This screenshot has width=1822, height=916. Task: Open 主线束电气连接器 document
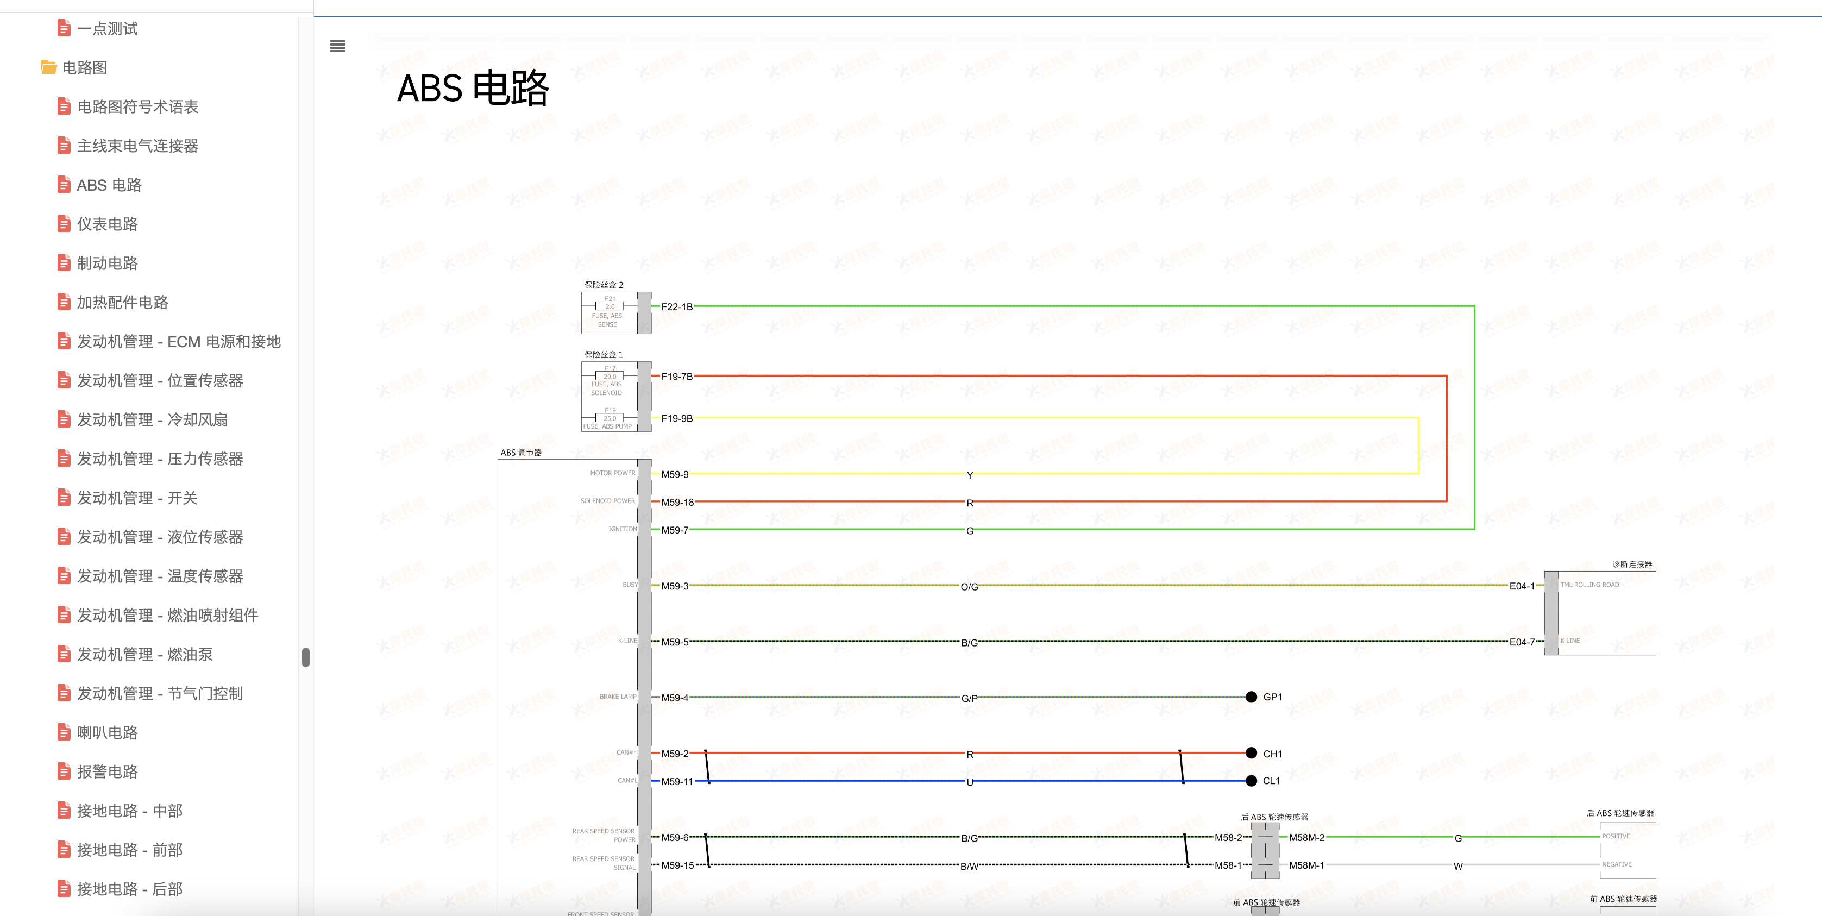[x=138, y=146]
